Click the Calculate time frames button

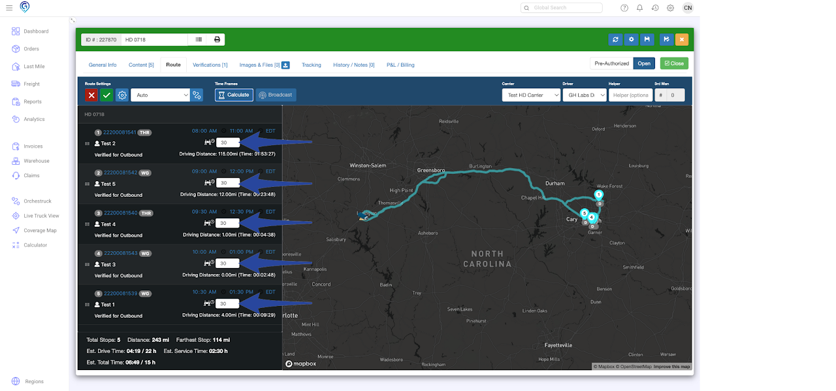234,95
